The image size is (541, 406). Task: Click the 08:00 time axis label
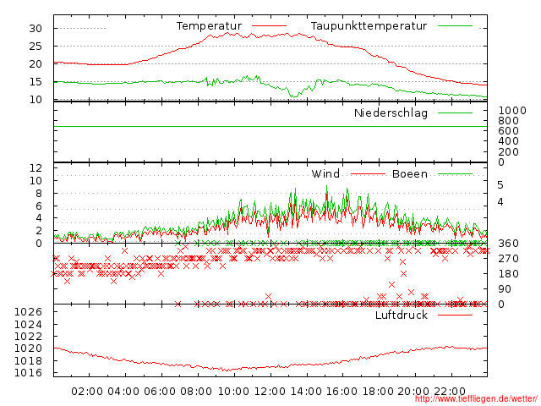tap(197, 391)
